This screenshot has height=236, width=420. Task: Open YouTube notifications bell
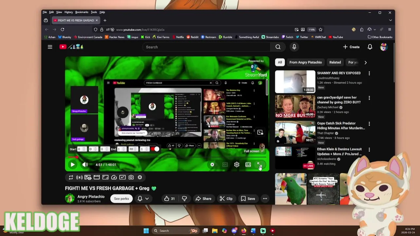pyautogui.click(x=370, y=47)
